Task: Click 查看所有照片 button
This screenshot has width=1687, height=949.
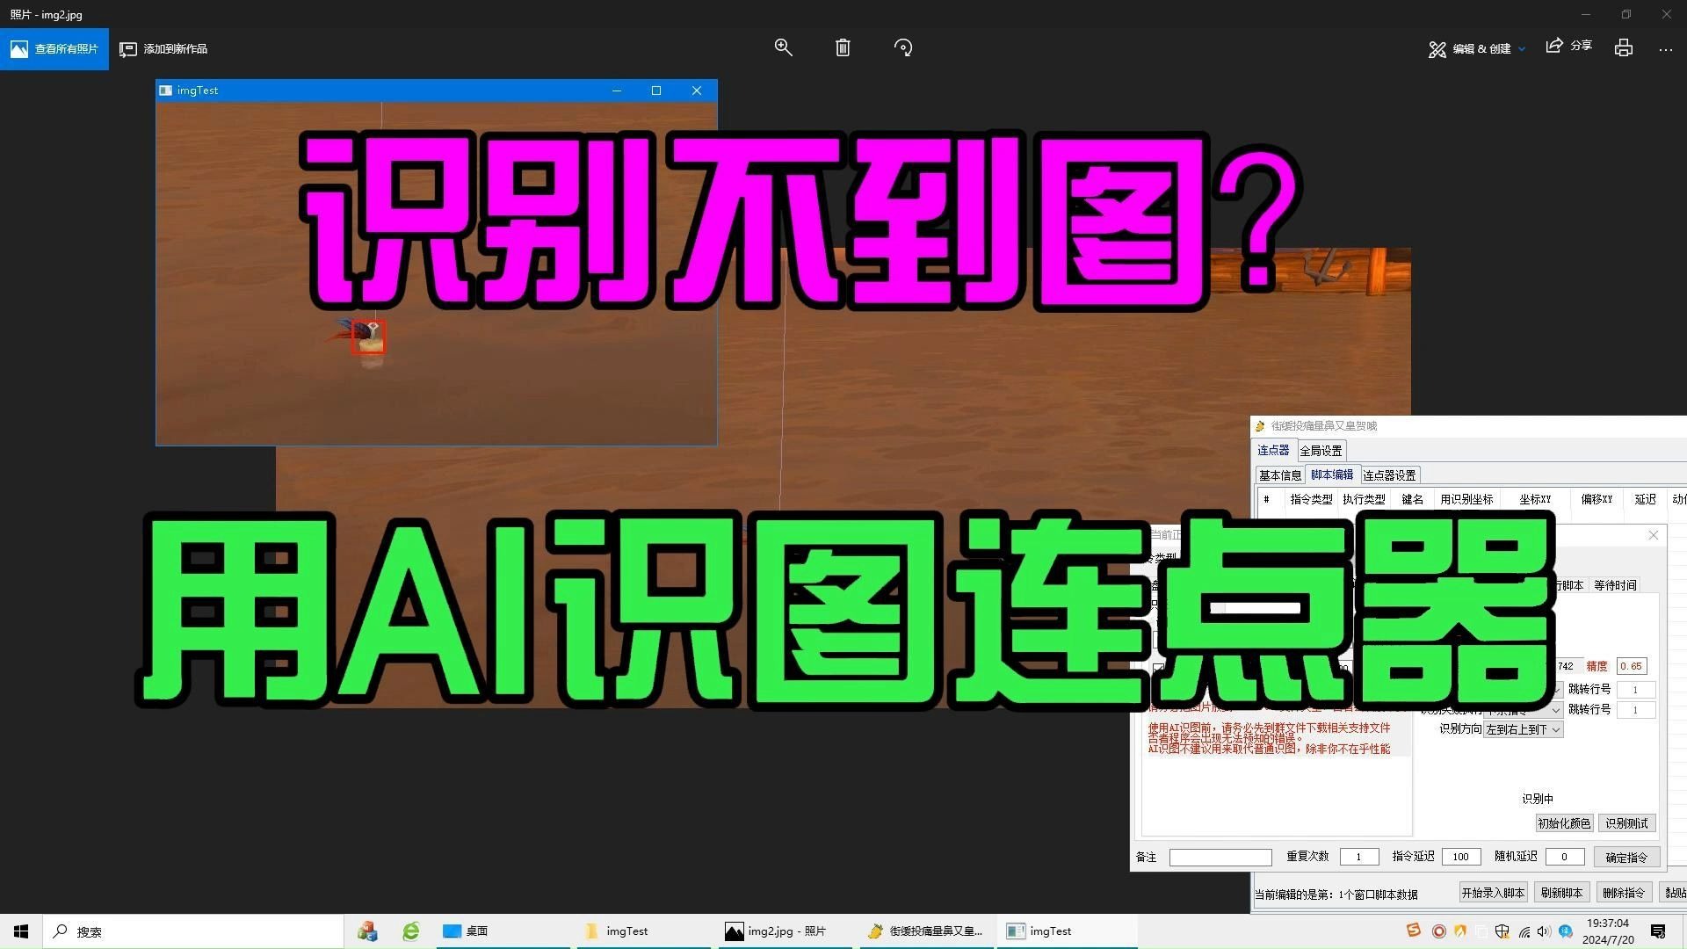Action: click(54, 49)
